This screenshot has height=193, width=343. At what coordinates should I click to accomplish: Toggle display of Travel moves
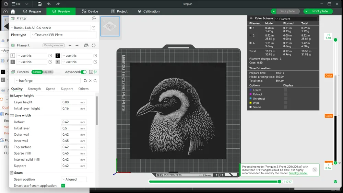(285, 90)
